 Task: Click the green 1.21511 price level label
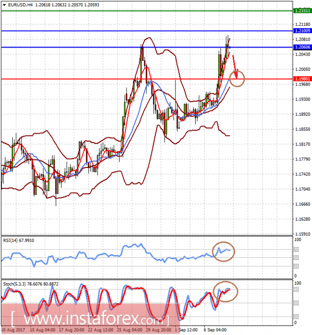(x=303, y=11)
